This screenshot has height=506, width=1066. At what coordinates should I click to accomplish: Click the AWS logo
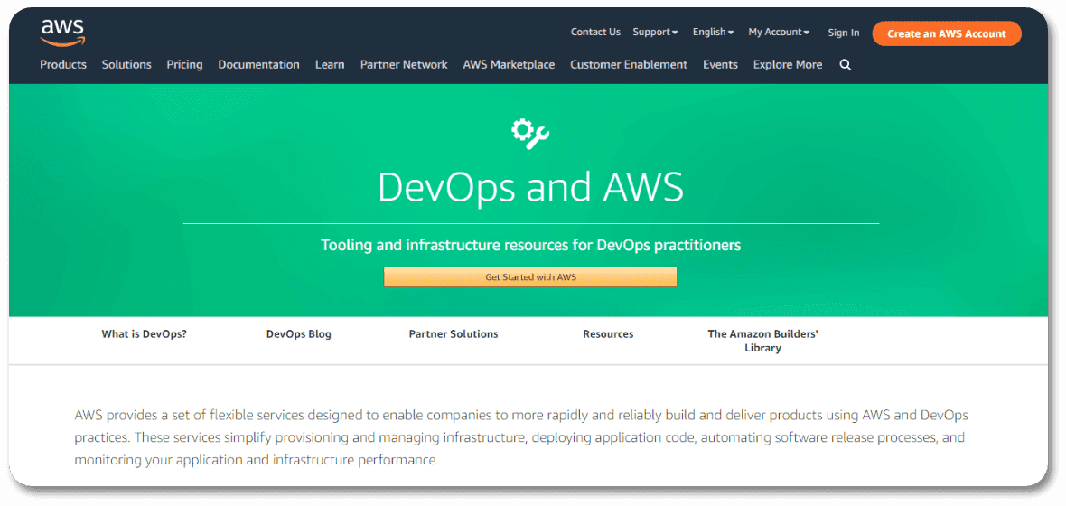(x=62, y=33)
